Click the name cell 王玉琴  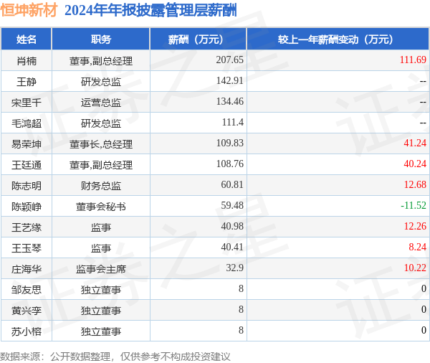point(27,248)
